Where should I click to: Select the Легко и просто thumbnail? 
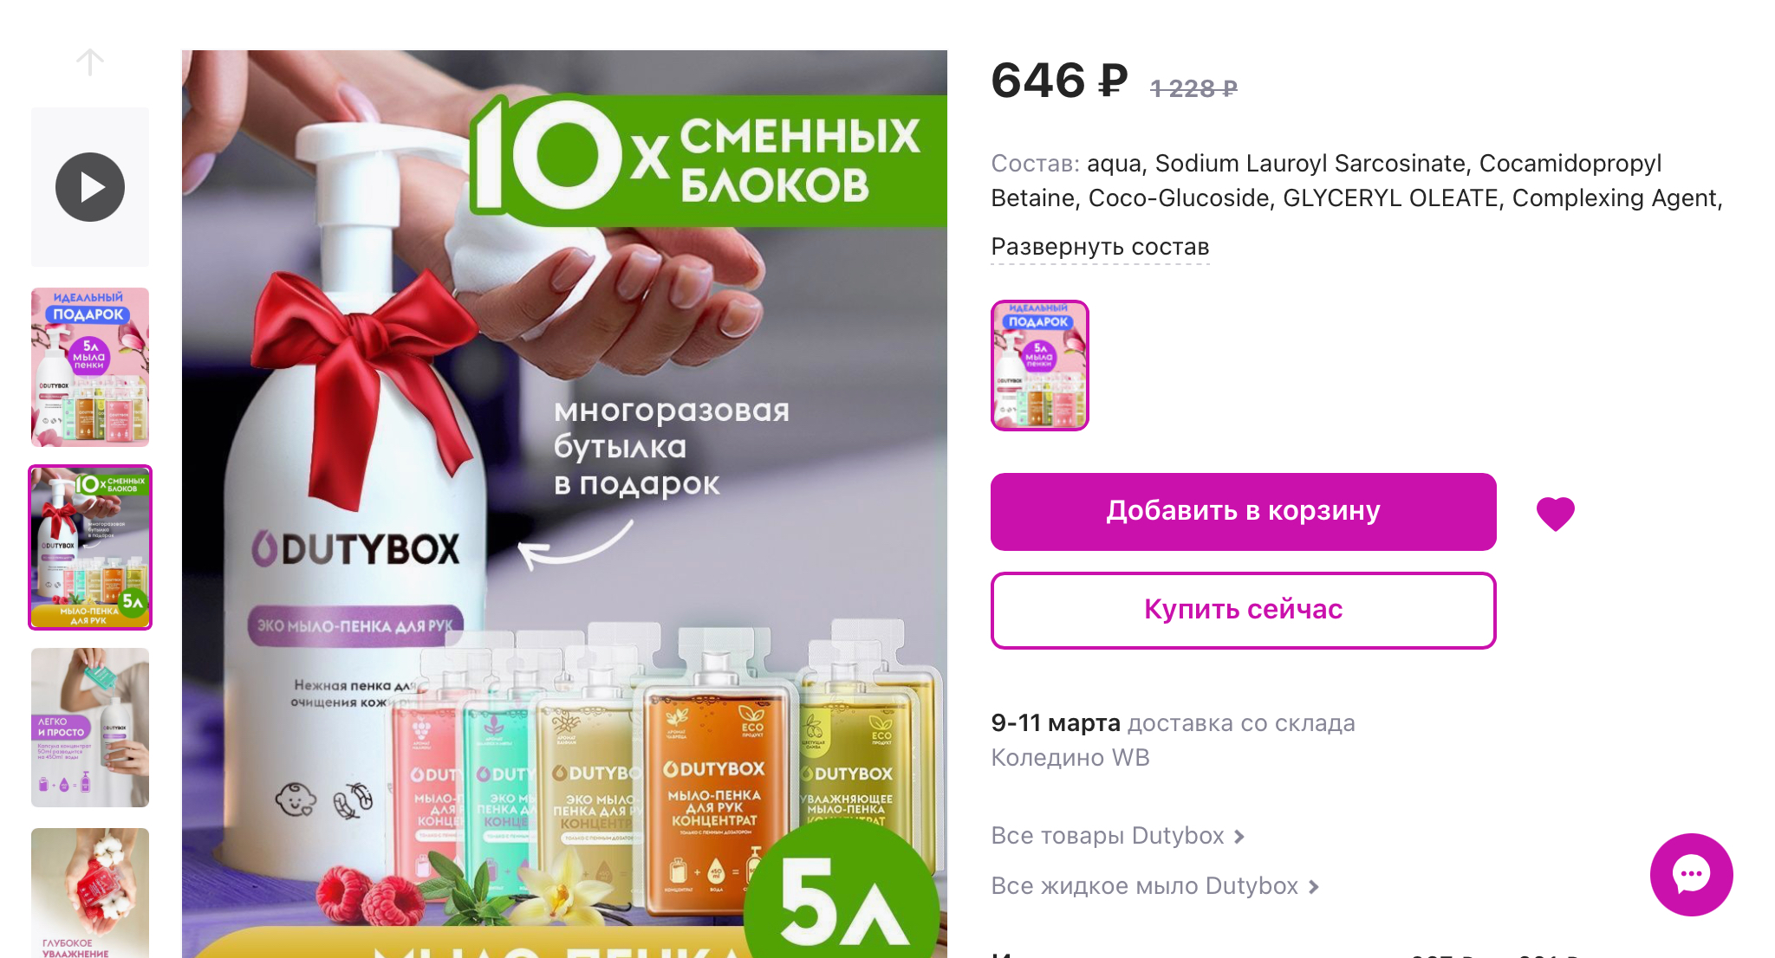(x=90, y=728)
